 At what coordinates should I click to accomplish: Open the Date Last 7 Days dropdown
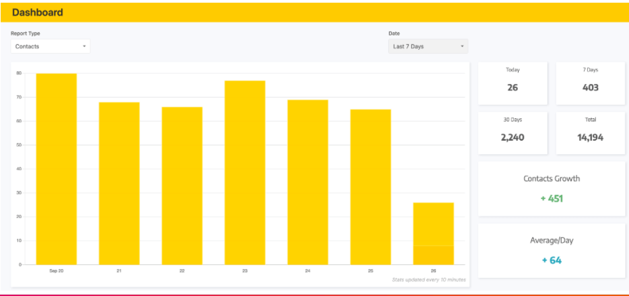coord(427,46)
